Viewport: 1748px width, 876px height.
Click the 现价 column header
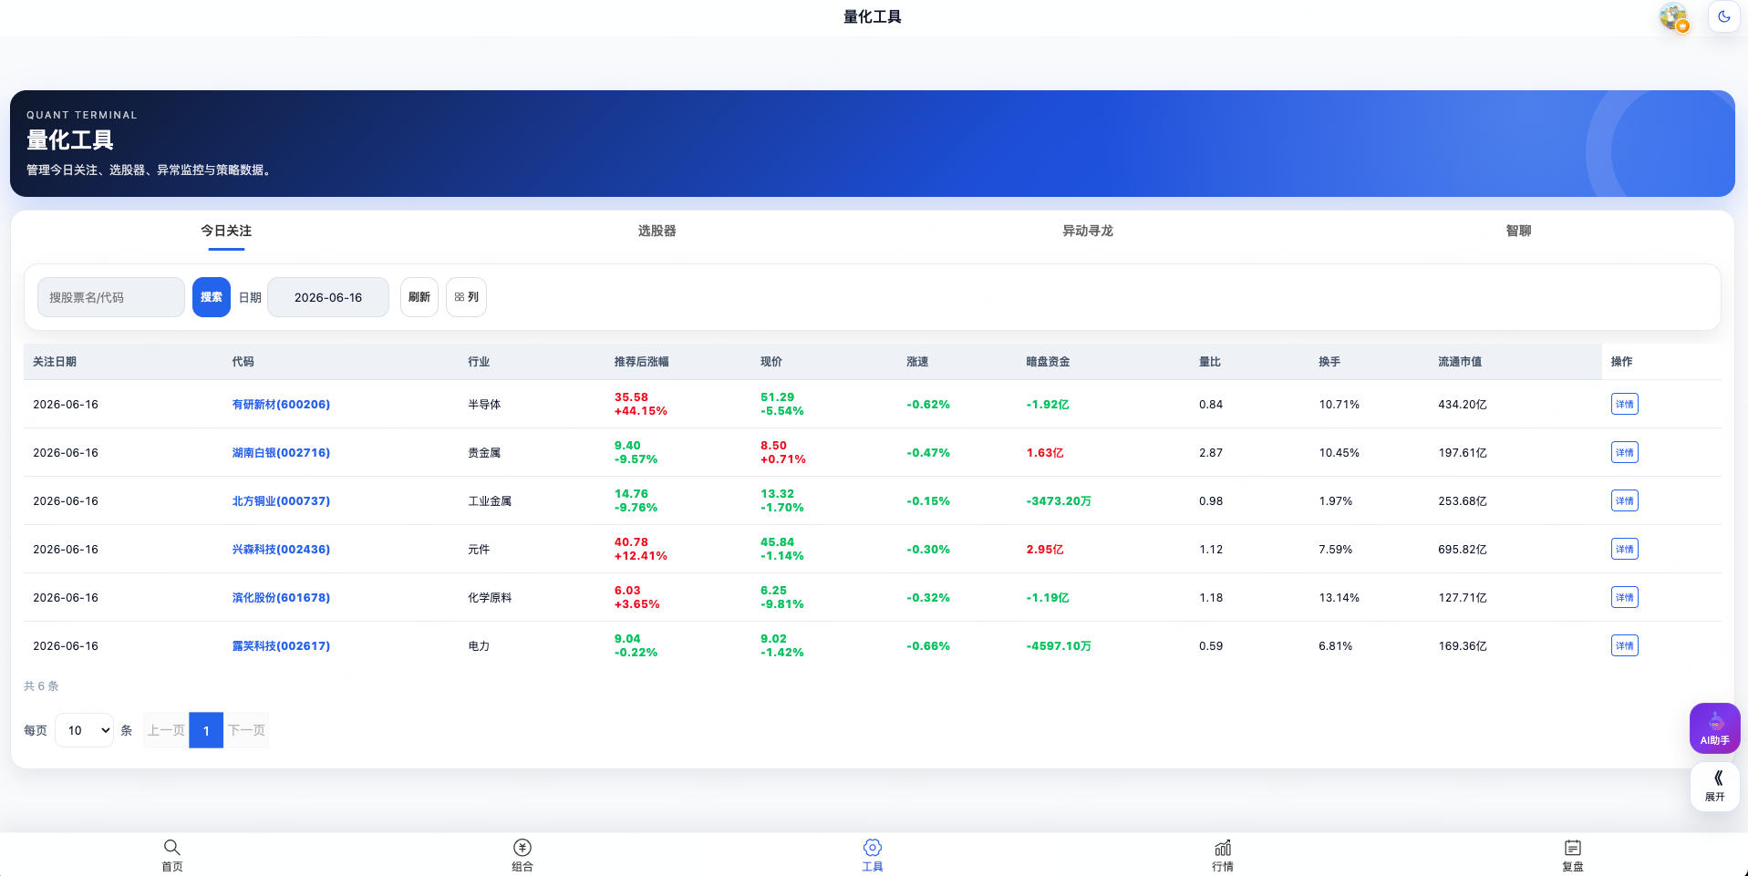[x=771, y=362]
